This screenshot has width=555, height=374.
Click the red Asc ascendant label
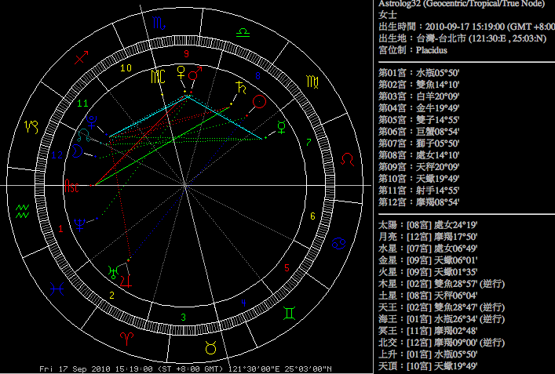(x=72, y=187)
